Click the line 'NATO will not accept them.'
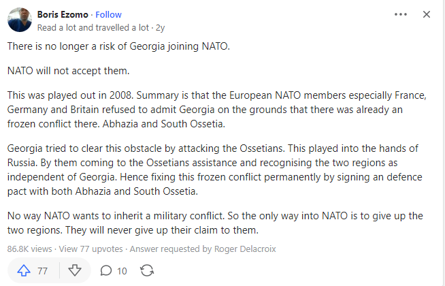Image resolution: width=445 pixels, height=286 pixels. [69, 71]
